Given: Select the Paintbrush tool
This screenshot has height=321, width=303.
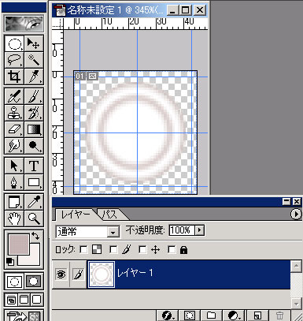Looking at the screenshot, I should (x=34, y=96).
